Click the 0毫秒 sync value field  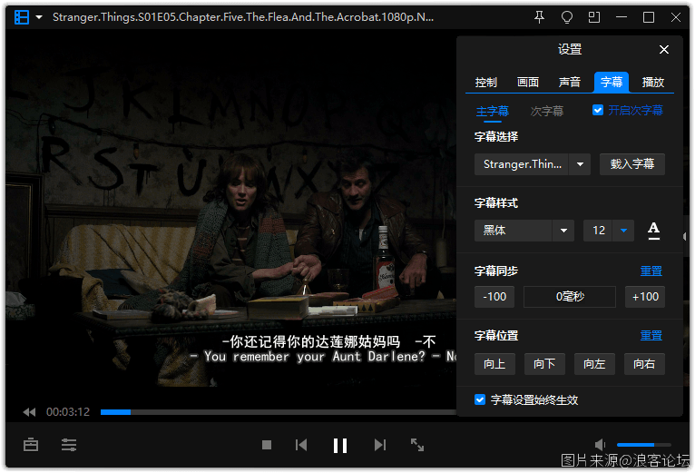[x=570, y=297]
